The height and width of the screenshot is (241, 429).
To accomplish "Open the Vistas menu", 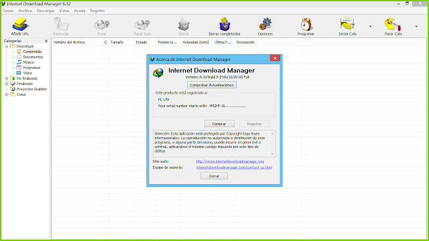I will click(x=64, y=11).
